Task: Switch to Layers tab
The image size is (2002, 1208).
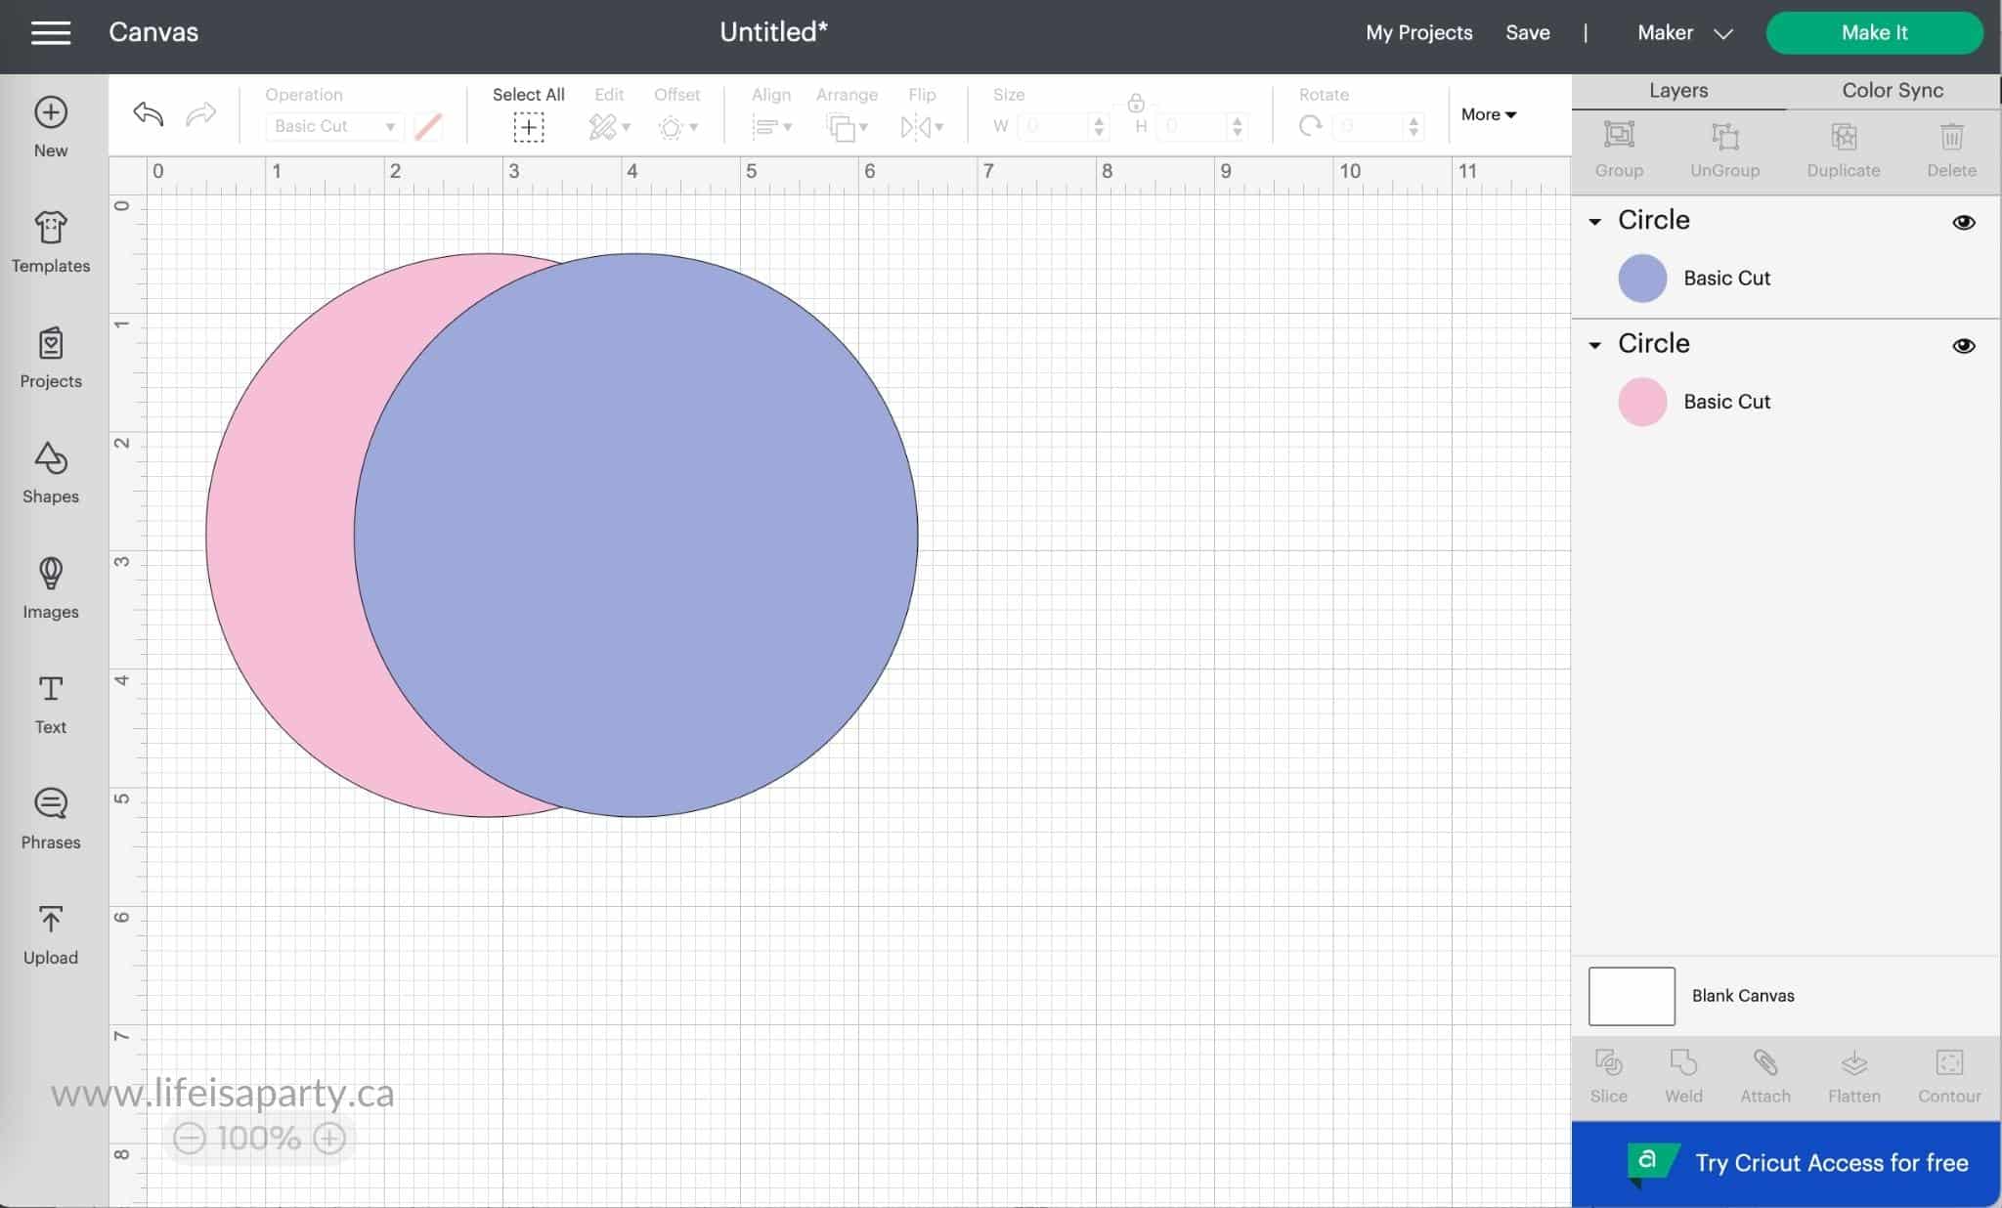Action: coord(1678,90)
